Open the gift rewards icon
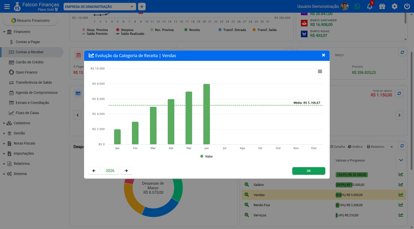The height and width of the screenshot is (229, 414). [x=382, y=6]
